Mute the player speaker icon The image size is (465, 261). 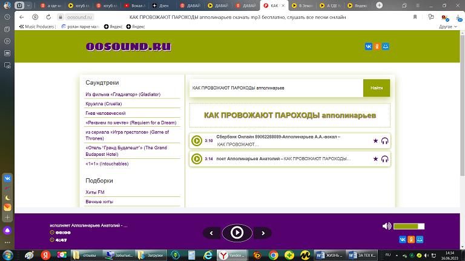pos(386,226)
